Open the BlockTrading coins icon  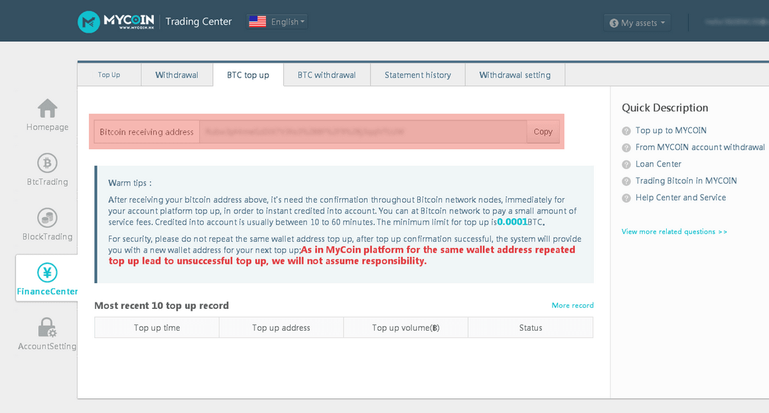[x=48, y=218]
